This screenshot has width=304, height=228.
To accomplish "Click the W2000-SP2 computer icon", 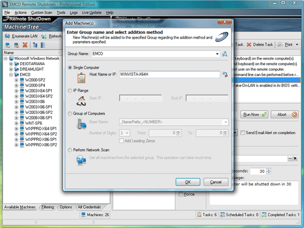I will [x=22, y=80].
